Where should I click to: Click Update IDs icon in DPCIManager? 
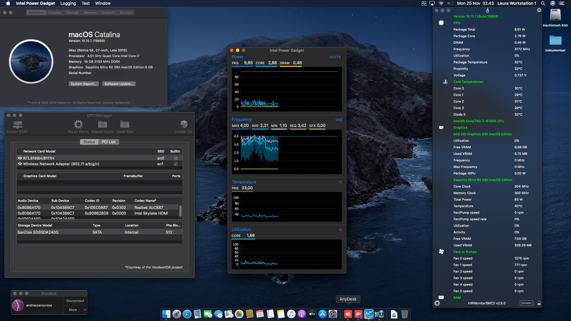coord(184,124)
